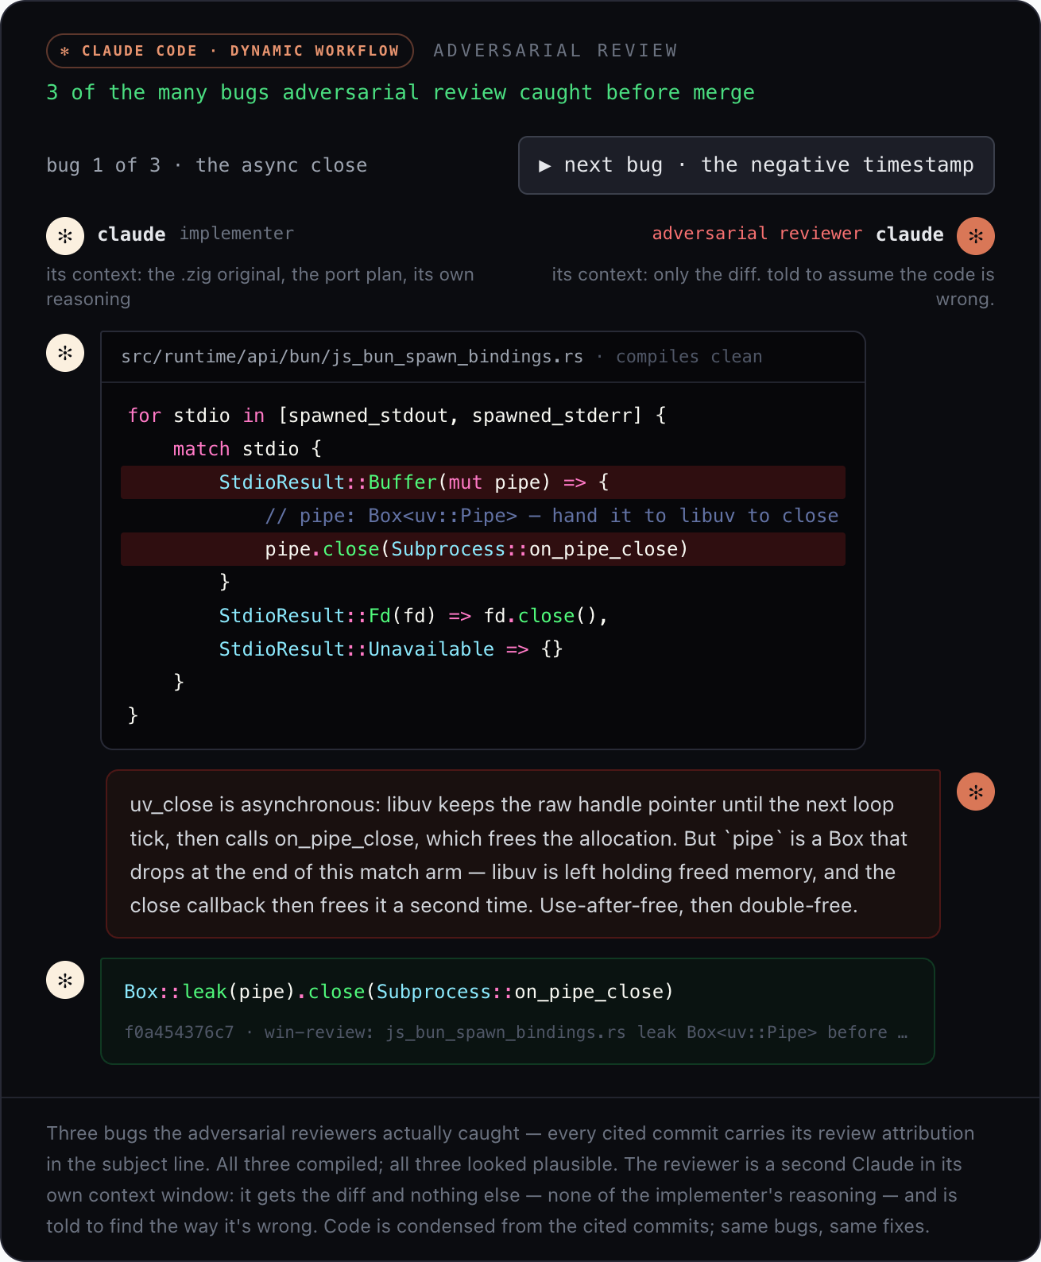Screen dimensions: 1041x1262
Task: Click the asterisk icon in Claude Code badge
Action: [65, 51]
